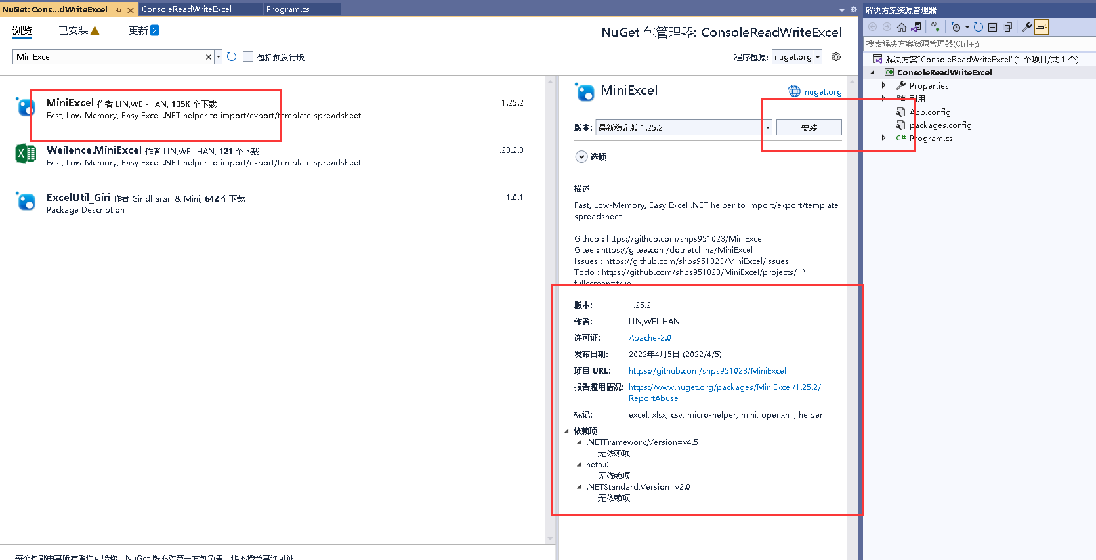Select packages.config in Solution Explorer

pos(940,125)
